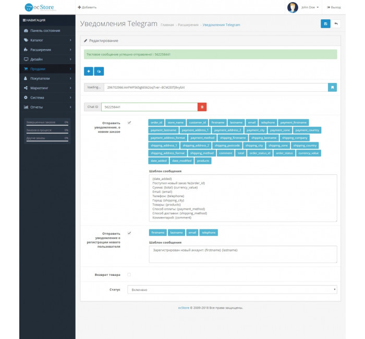Click the send test message chat icon
This screenshot has height=339, width=365.
coord(99,71)
